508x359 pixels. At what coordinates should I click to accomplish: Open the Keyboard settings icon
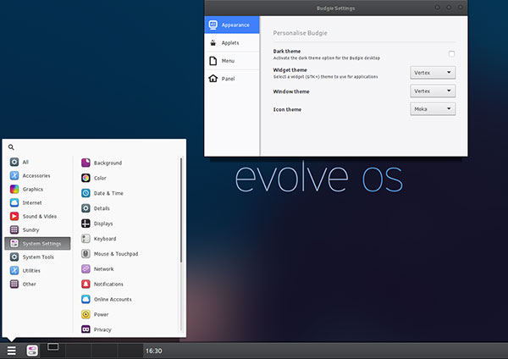pyautogui.click(x=86, y=239)
